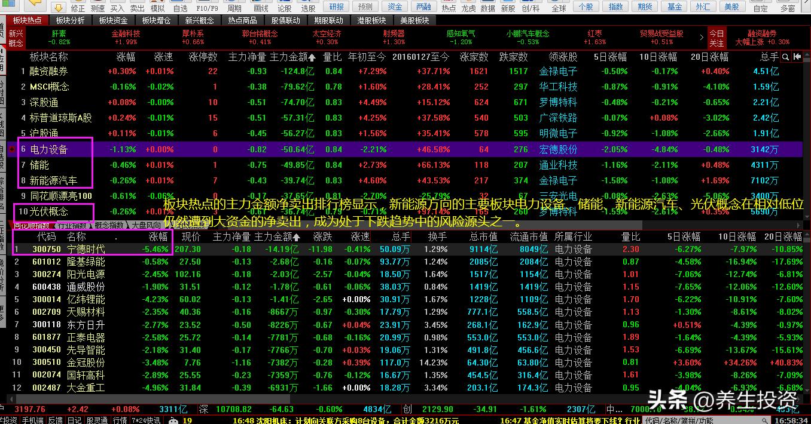Expand next concepts with right chevron
Image resolution: width=811 pixels, height=424 pixels.
click(701, 37)
